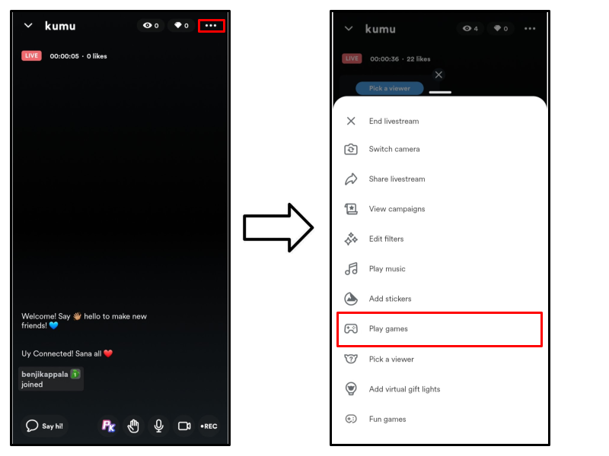Viewport: 609px width, 456px height.
Task: Toggle the video camera icon in bottom bar
Action: tap(184, 426)
